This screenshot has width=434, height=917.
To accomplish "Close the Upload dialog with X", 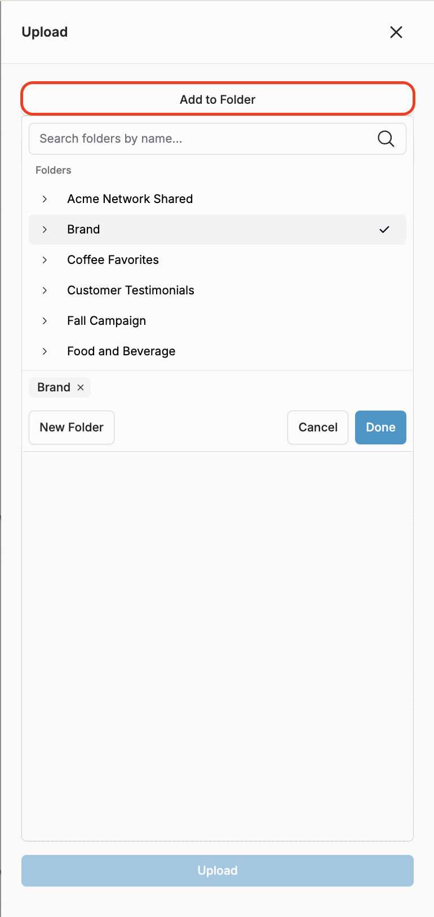I will [x=396, y=32].
